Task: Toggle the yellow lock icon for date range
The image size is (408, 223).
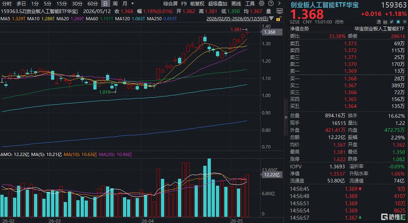Action: (x=279, y=19)
